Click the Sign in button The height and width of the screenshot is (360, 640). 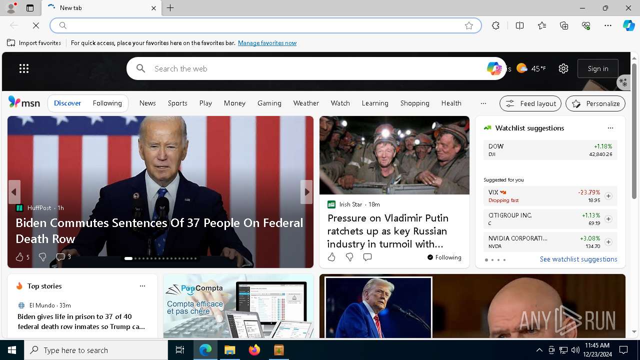pos(598,68)
